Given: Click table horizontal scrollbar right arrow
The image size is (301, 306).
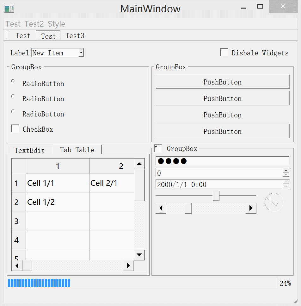Looking at the screenshot, I should 128,265.
